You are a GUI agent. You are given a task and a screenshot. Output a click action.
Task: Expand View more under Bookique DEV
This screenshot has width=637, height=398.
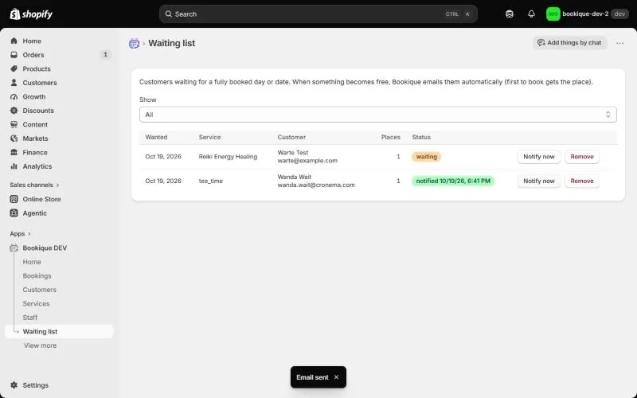click(x=40, y=345)
